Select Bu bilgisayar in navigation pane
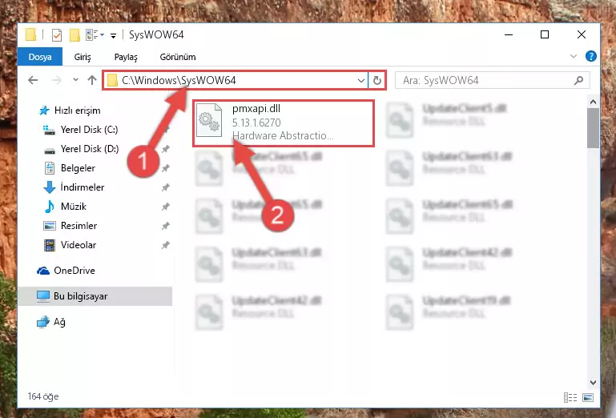Viewport: 616px width, 418px height. tap(95, 296)
